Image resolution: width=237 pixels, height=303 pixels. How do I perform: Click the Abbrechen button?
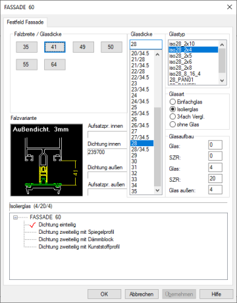(142, 294)
